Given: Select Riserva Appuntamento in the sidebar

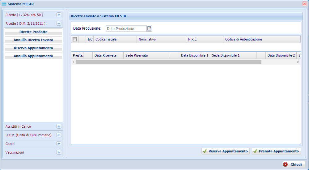Looking at the screenshot, I should point(33,48).
